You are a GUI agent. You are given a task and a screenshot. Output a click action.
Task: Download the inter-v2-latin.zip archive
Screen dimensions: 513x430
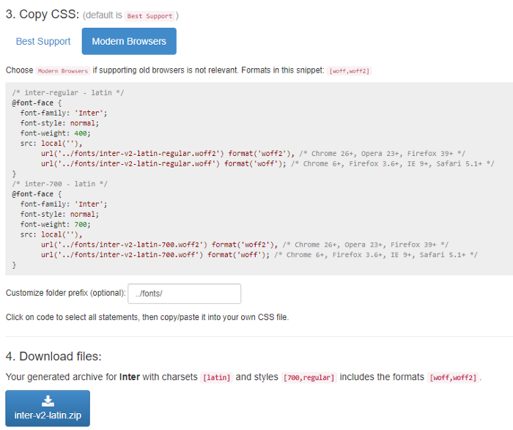(48, 408)
